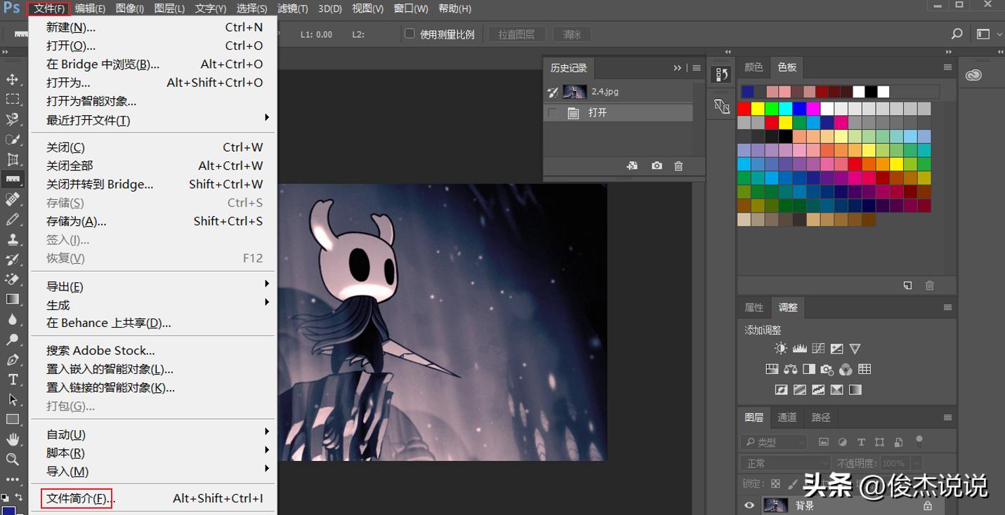1005x515 pixels.
Task: Expand the 导出 submenu
Action: pyautogui.click(x=65, y=286)
